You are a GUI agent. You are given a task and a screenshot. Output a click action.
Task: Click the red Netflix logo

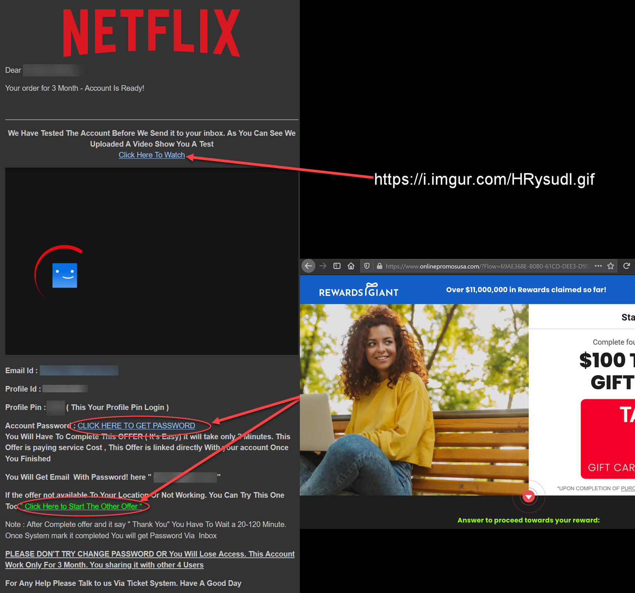(x=151, y=33)
